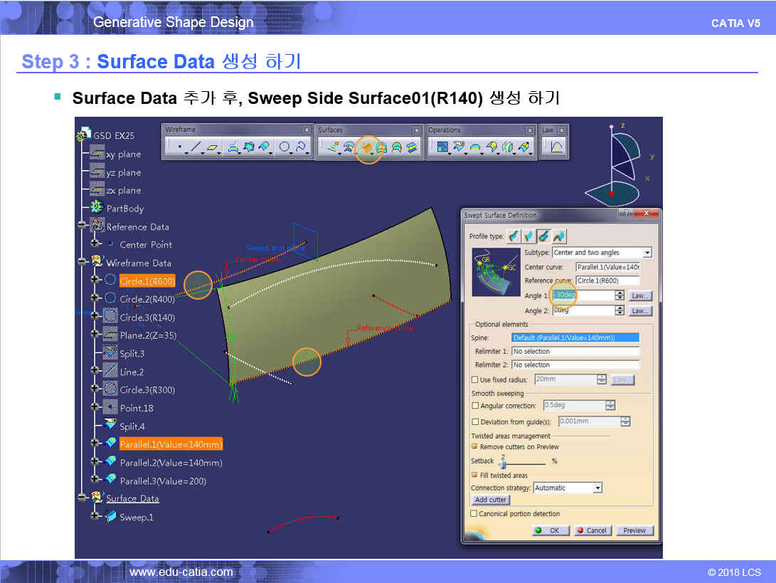Choose the Circle tool in Wireframe toolbar
The width and height of the screenshot is (776, 583).
pyautogui.click(x=285, y=147)
